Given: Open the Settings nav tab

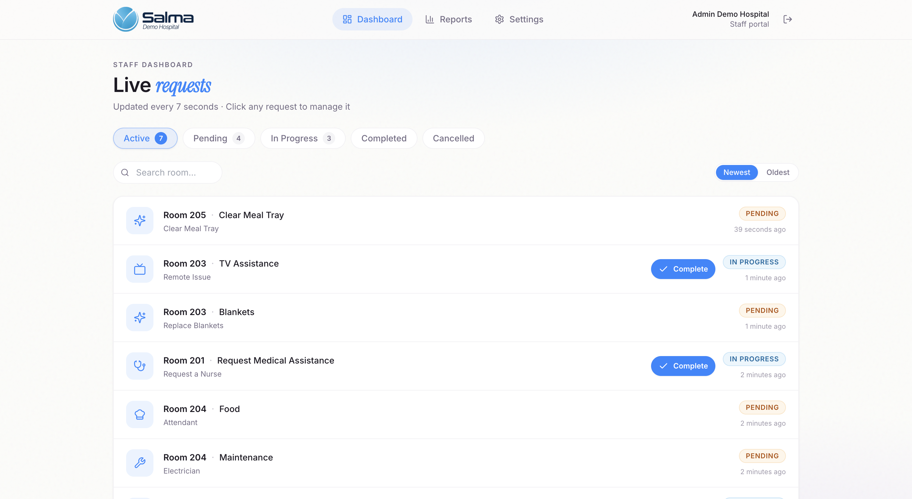Looking at the screenshot, I should [519, 19].
